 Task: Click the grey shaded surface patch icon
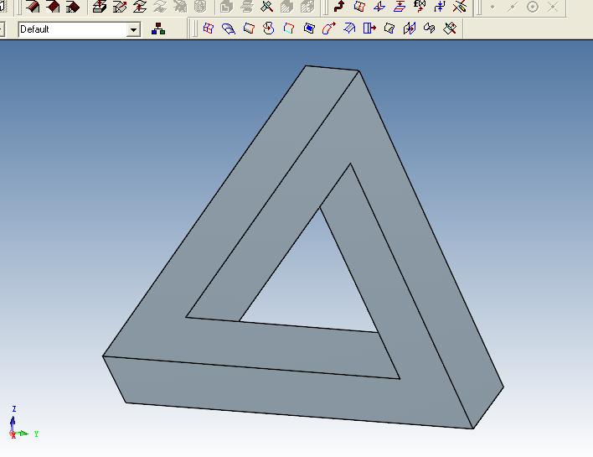[x=249, y=29]
